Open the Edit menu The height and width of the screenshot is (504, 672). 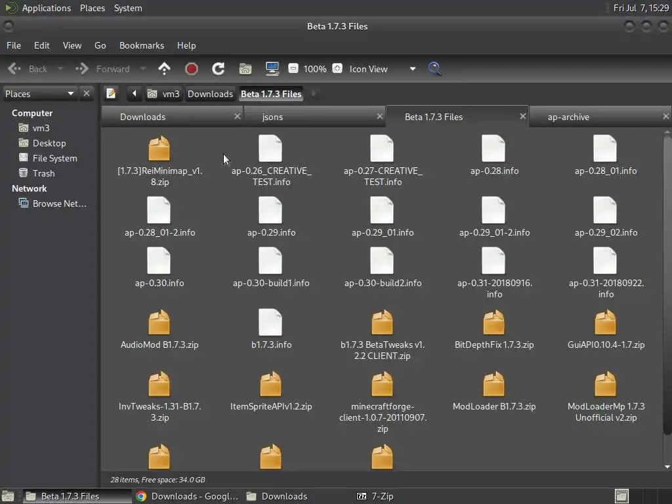pos(41,45)
